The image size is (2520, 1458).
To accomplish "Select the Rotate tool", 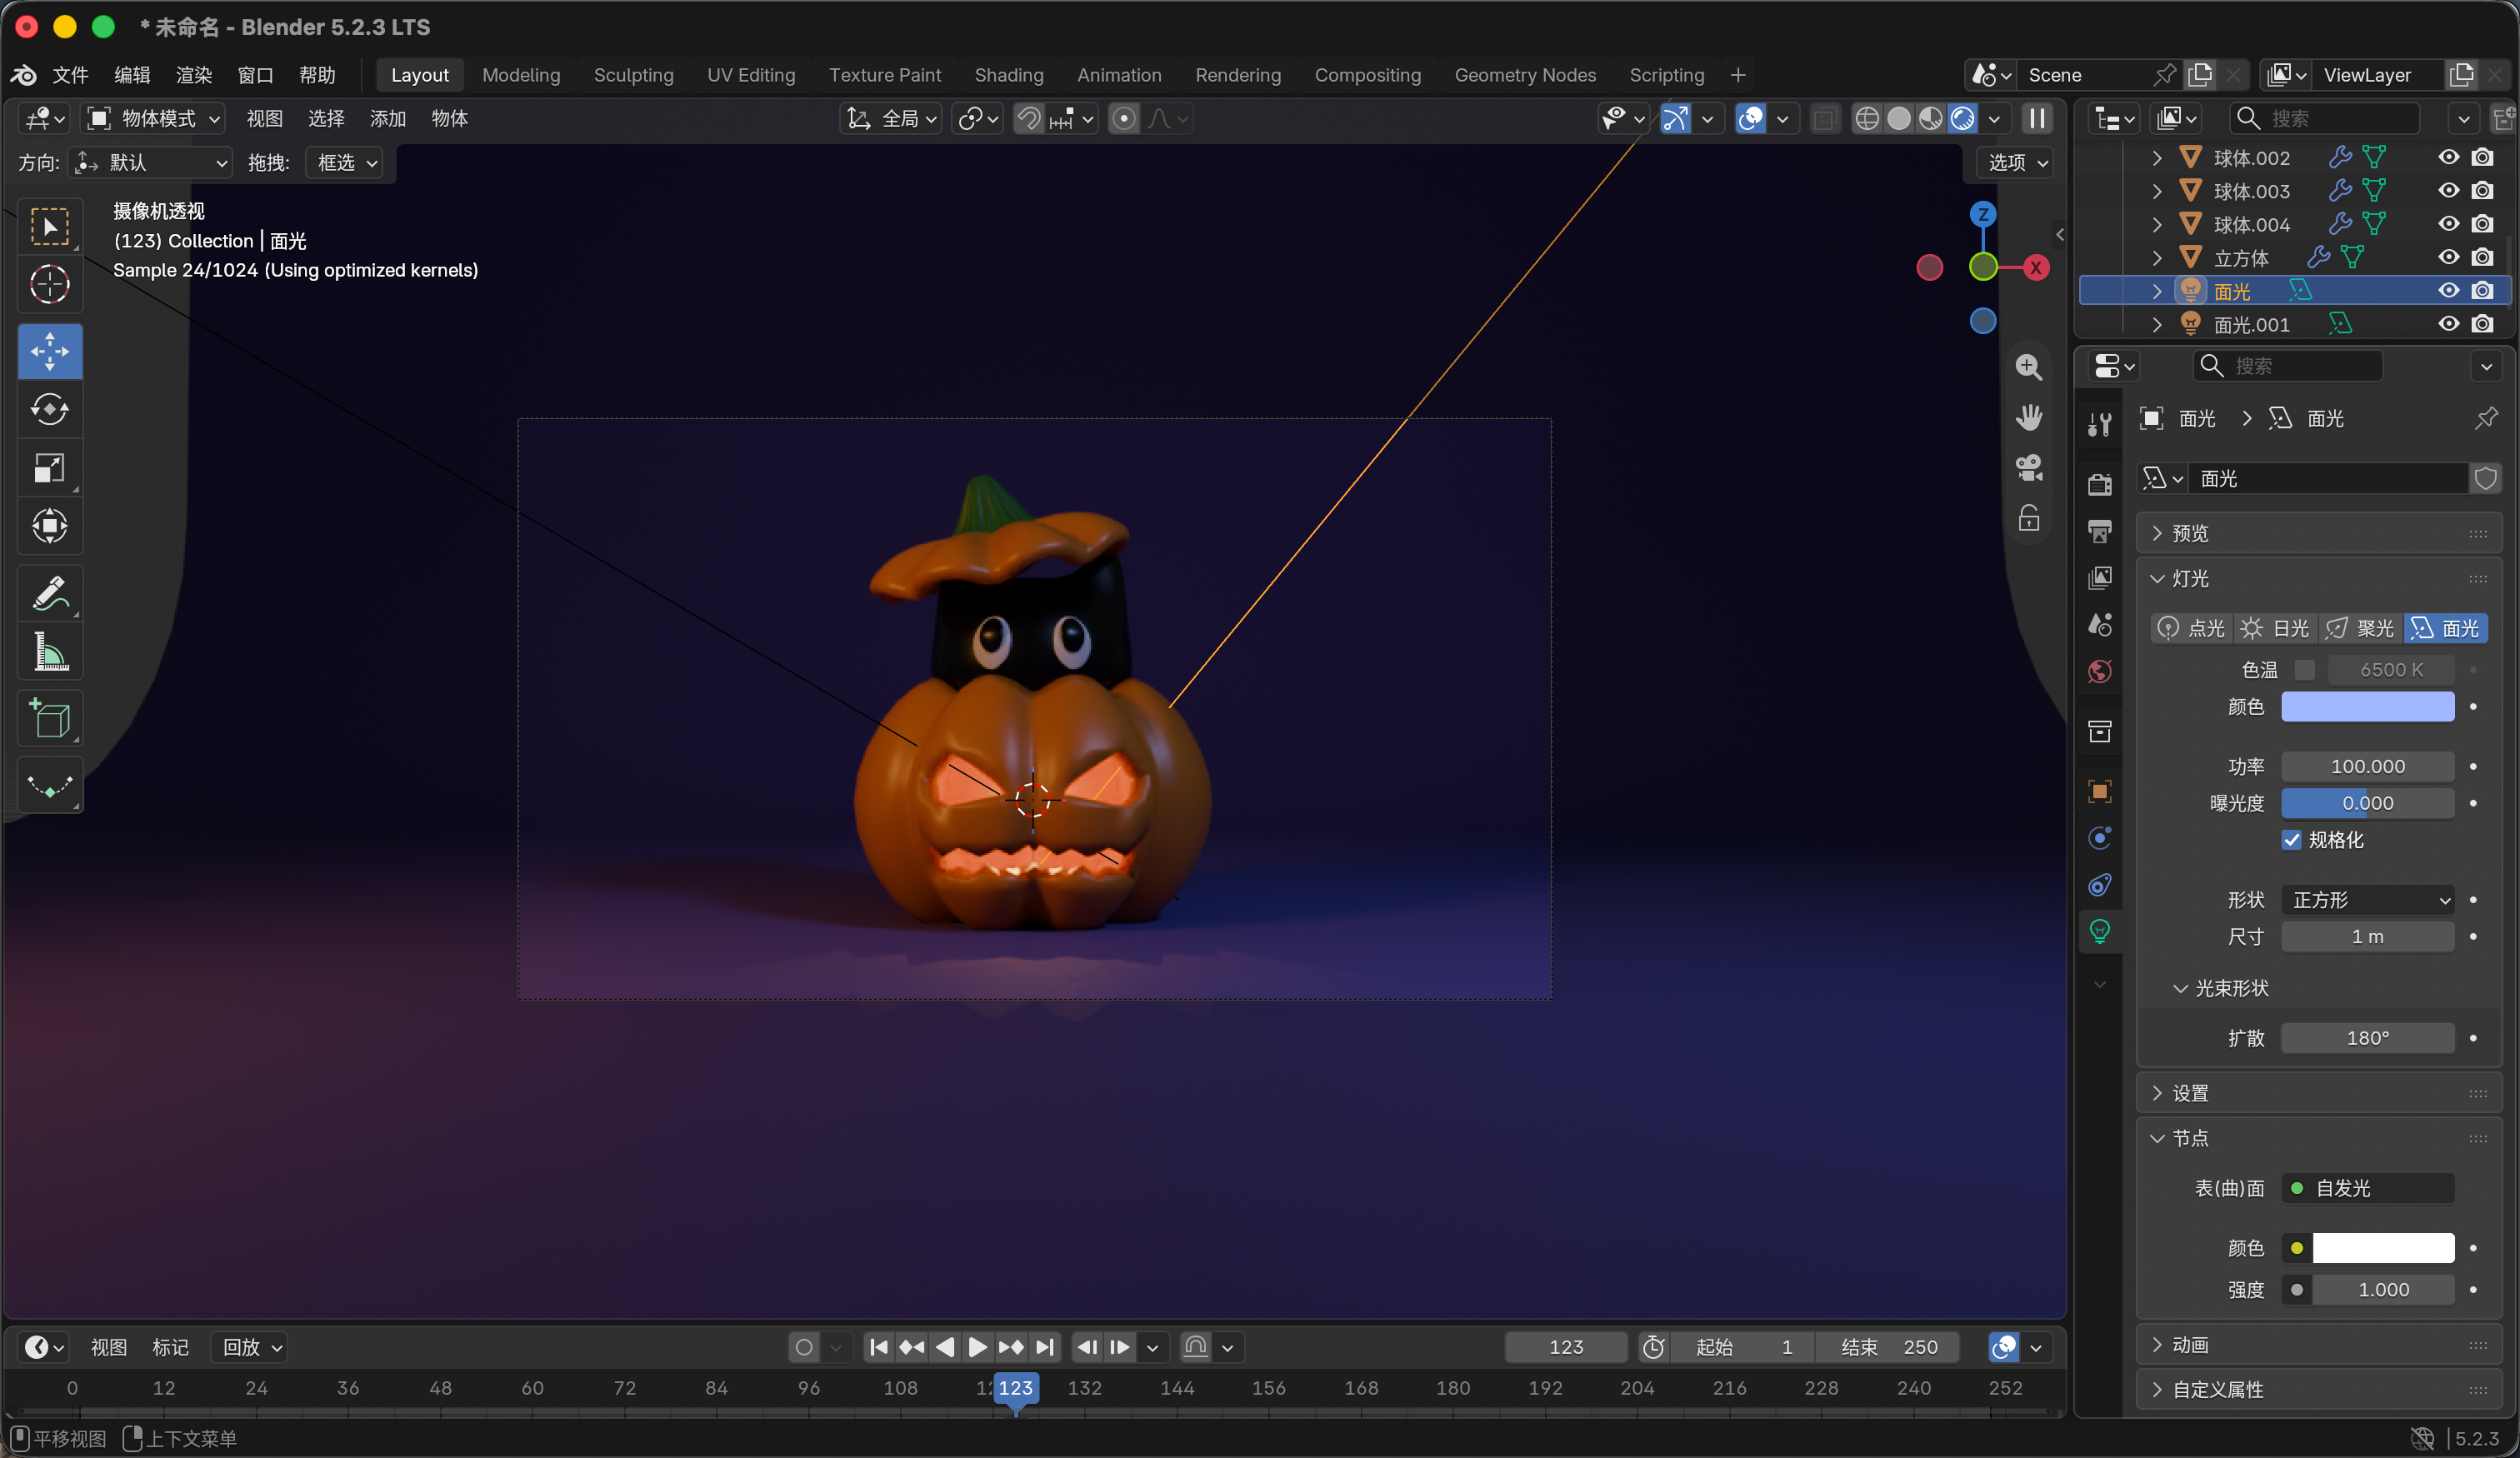I will tap(49, 410).
